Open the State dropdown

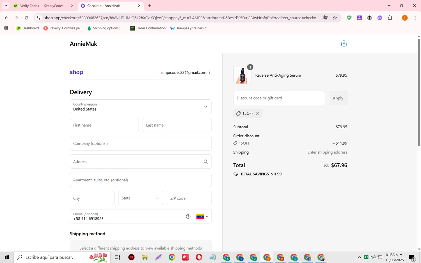141,198
